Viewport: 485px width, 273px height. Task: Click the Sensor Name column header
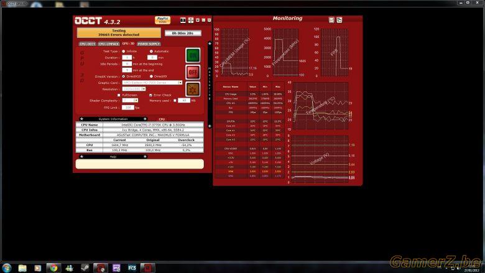[x=231, y=87]
